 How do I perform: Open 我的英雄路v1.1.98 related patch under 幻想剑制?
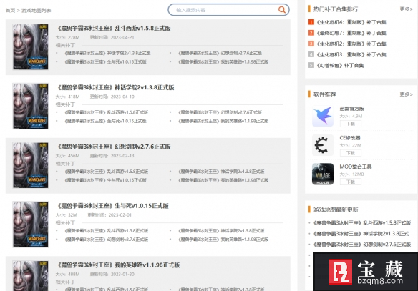click(223, 180)
